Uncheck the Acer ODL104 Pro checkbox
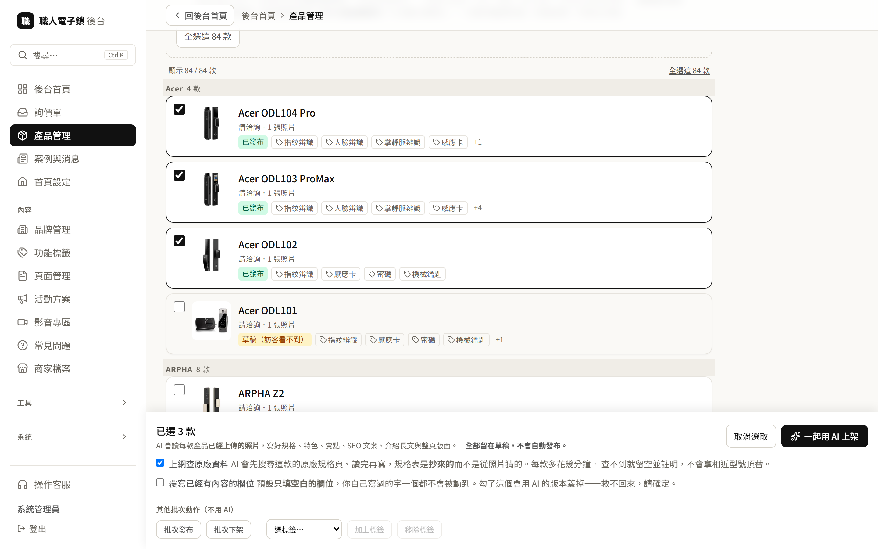Image resolution: width=878 pixels, height=549 pixels. tap(179, 109)
